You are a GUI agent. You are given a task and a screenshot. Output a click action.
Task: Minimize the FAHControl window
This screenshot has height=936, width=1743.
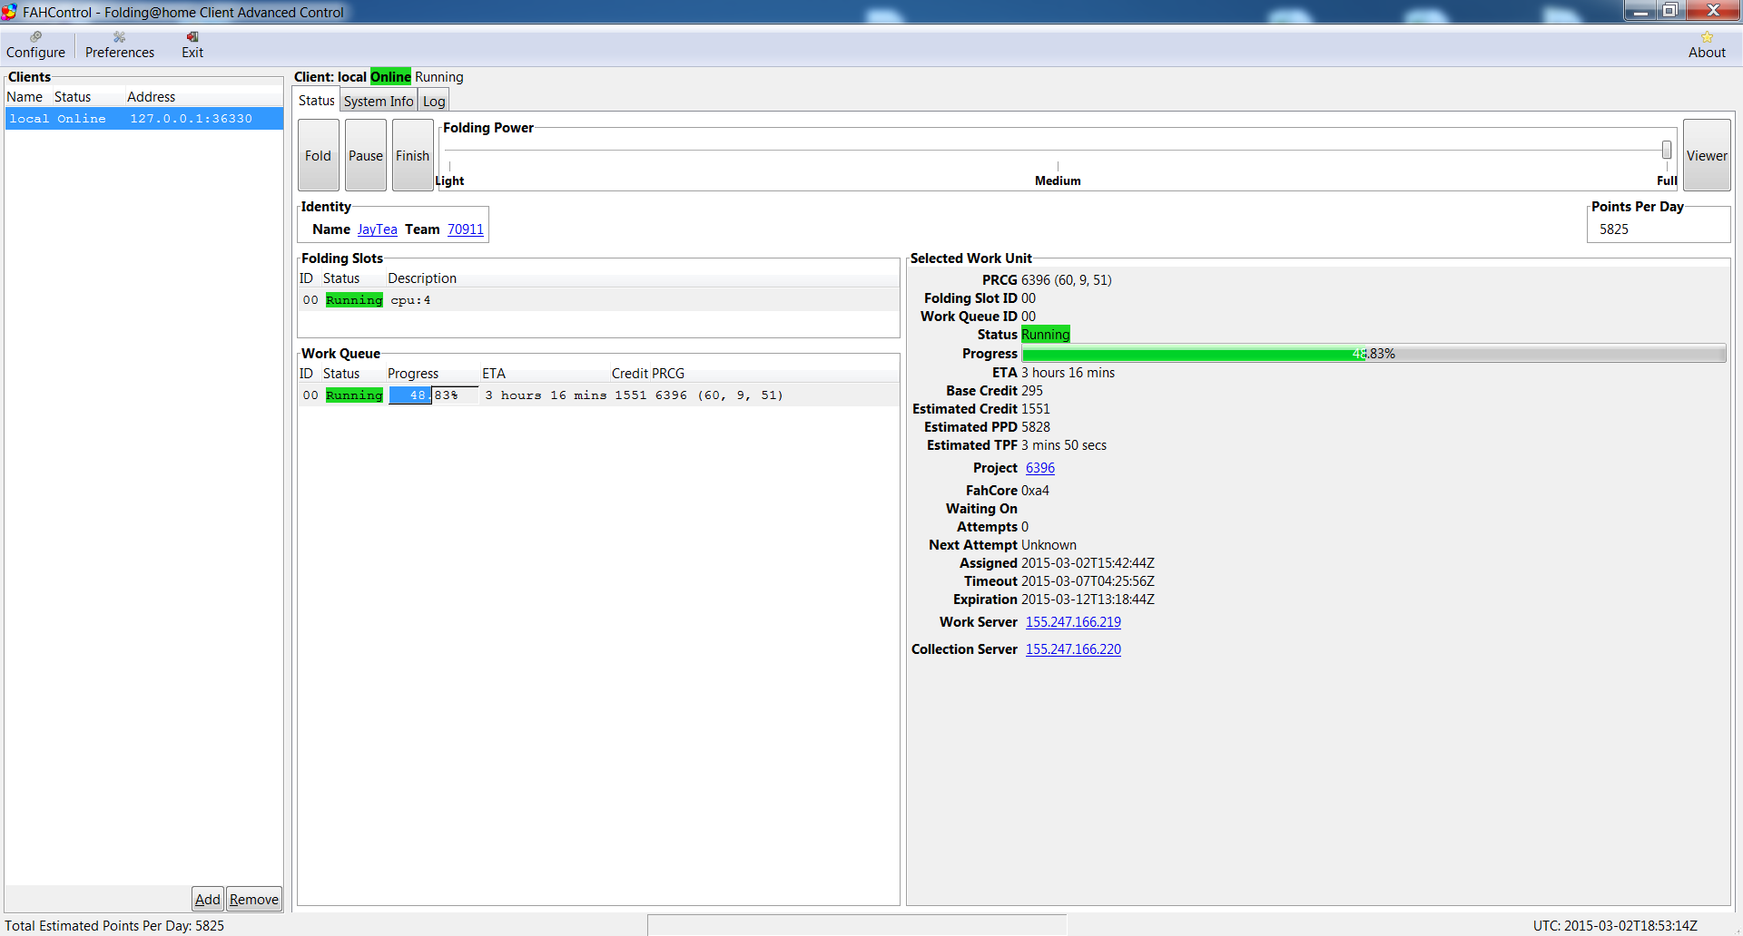coord(1640,11)
